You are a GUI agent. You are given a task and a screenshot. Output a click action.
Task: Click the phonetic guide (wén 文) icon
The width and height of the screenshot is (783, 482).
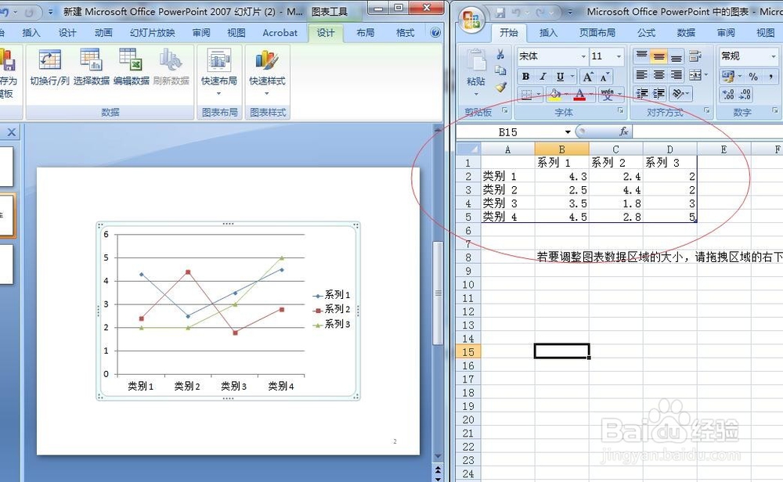[608, 95]
